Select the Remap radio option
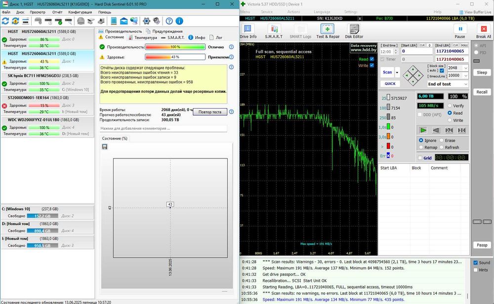Viewport: 494px width, 304px height. (x=420, y=147)
